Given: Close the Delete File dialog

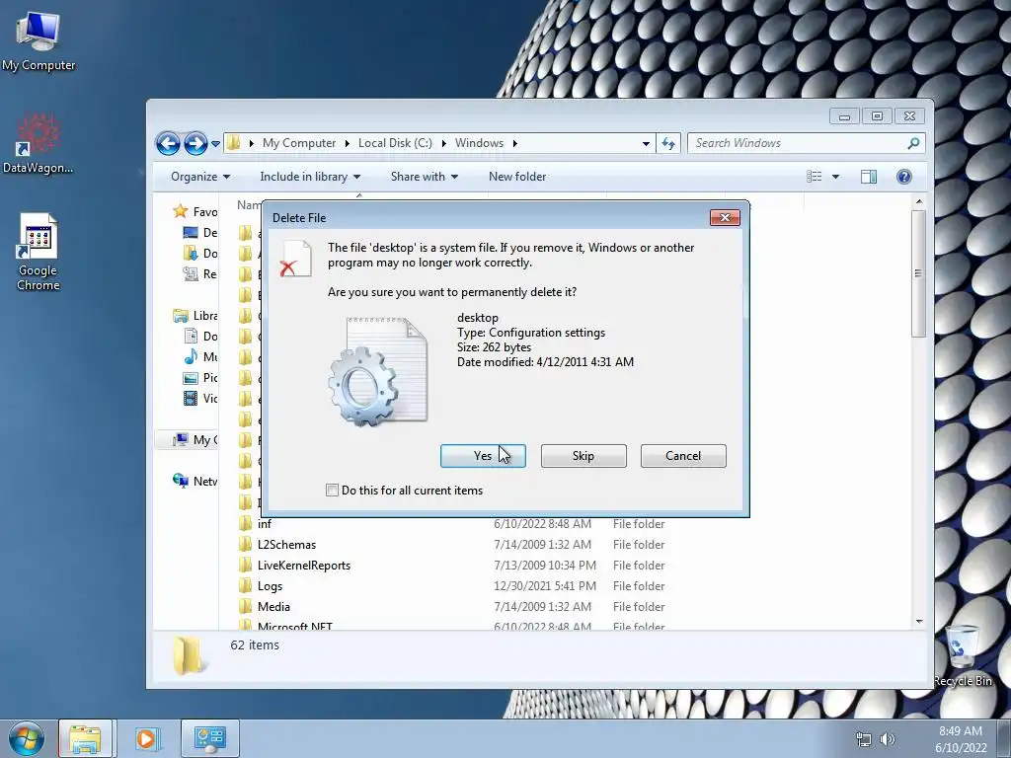Looking at the screenshot, I should 725,218.
